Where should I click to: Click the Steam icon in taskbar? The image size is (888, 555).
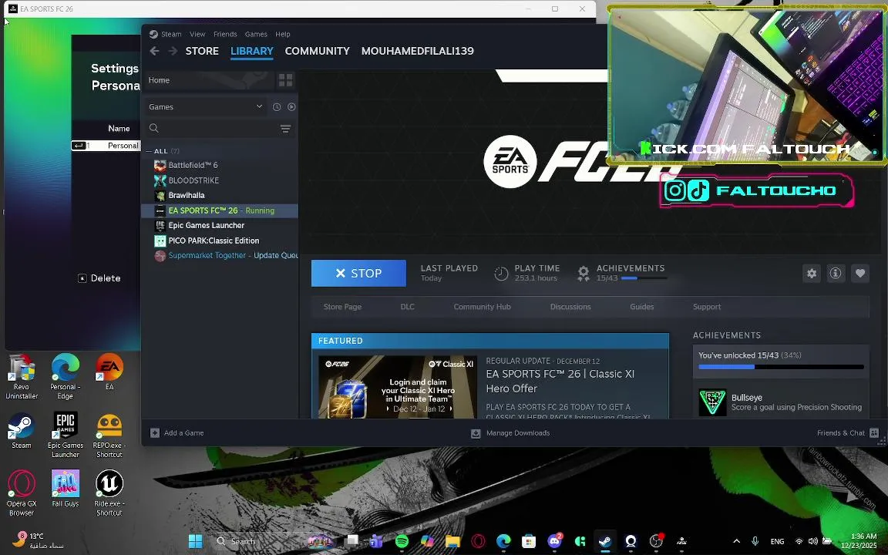605,541
